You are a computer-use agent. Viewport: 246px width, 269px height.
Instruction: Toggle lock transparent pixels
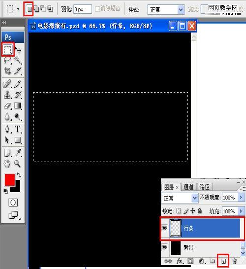coord(179,211)
